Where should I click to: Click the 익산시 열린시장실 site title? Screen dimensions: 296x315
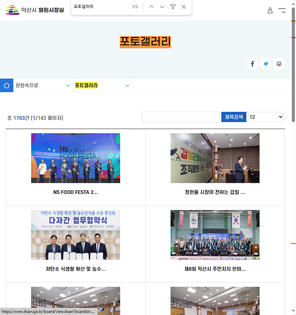click(43, 10)
